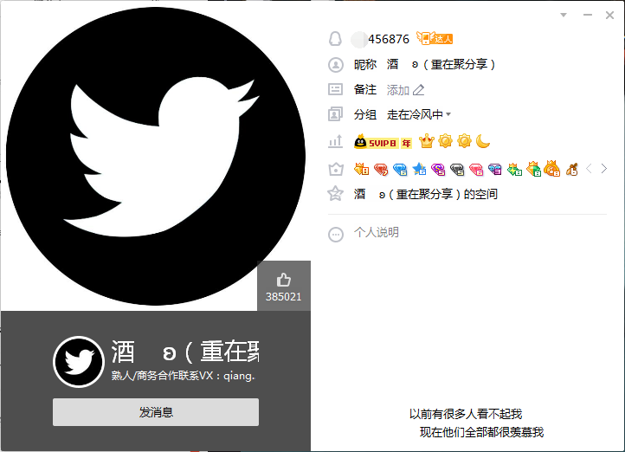Click 添加 to add a remark

[398, 90]
